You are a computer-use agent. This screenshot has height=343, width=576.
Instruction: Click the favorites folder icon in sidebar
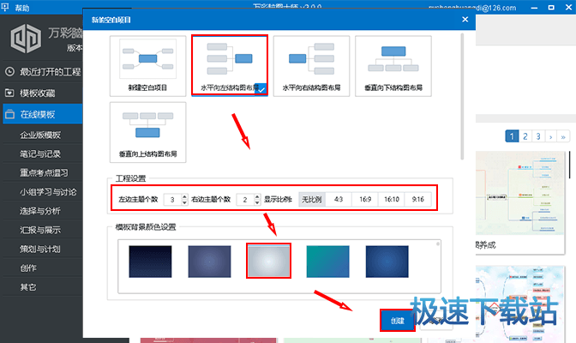(x=9, y=93)
